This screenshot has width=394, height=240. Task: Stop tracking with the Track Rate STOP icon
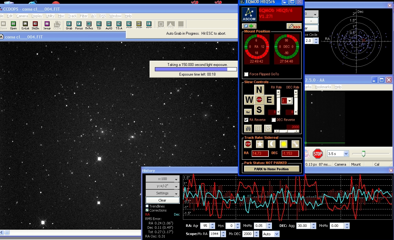pos(248,144)
